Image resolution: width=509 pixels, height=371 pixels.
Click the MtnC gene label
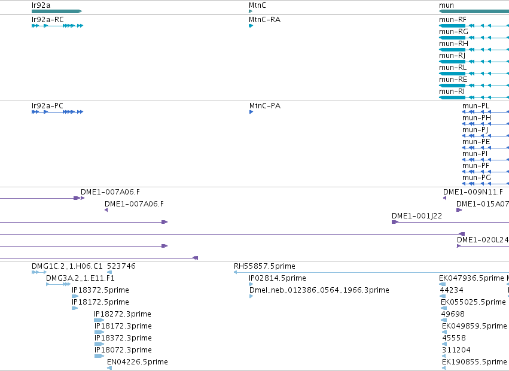[x=257, y=5]
